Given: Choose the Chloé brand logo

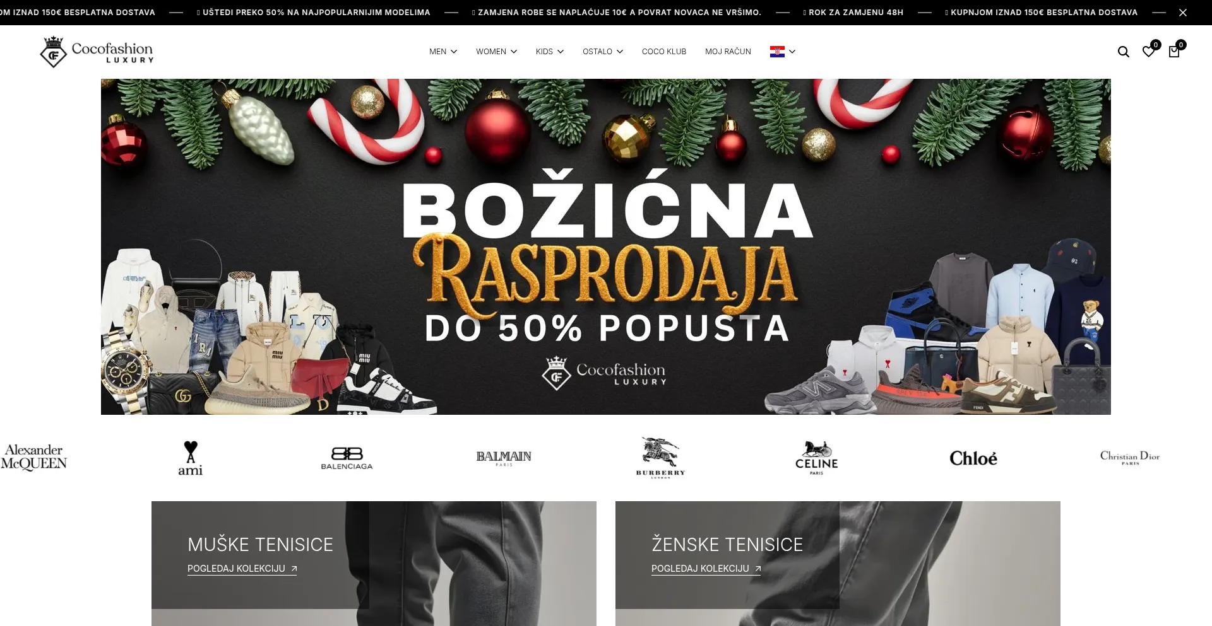Looking at the screenshot, I should coord(973,458).
